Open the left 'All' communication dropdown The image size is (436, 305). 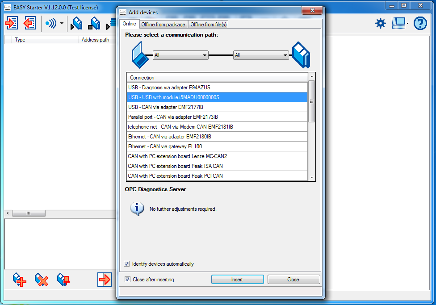[180, 55]
